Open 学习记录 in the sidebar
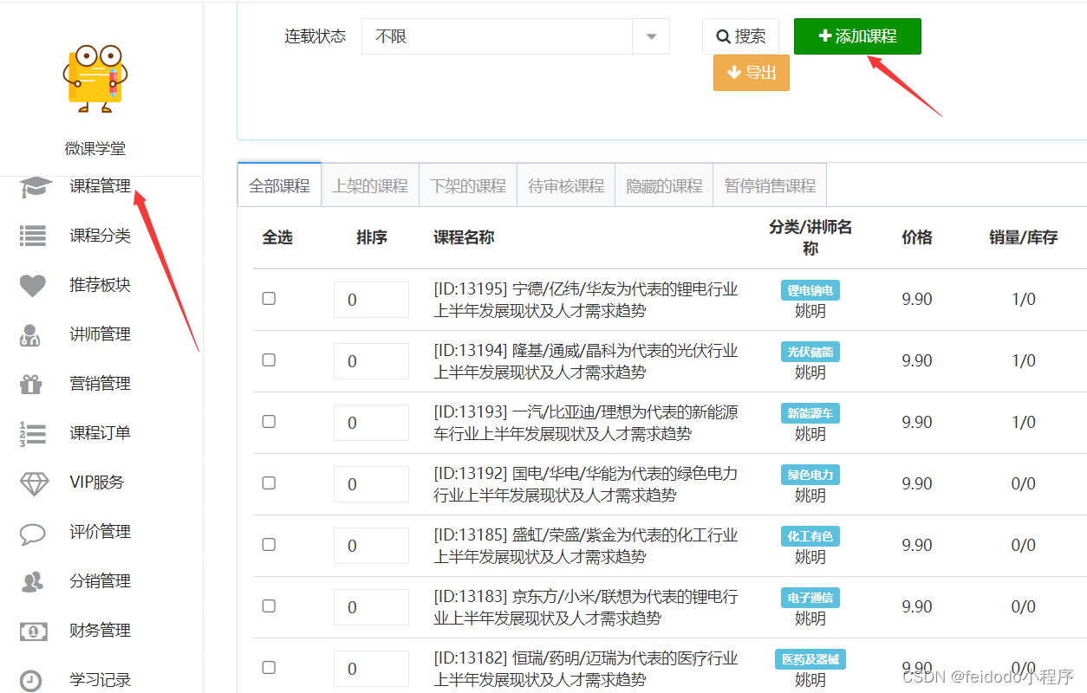This screenshot has width=1087, height=693. coord(101,680)
